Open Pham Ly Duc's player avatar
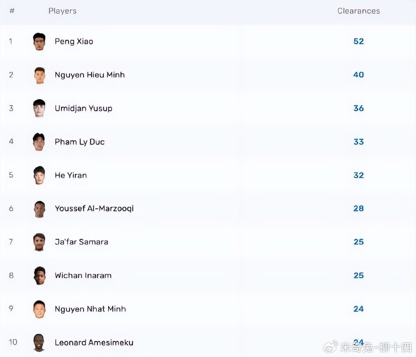 39,142
